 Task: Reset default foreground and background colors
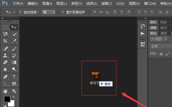(x=5, y=105)
